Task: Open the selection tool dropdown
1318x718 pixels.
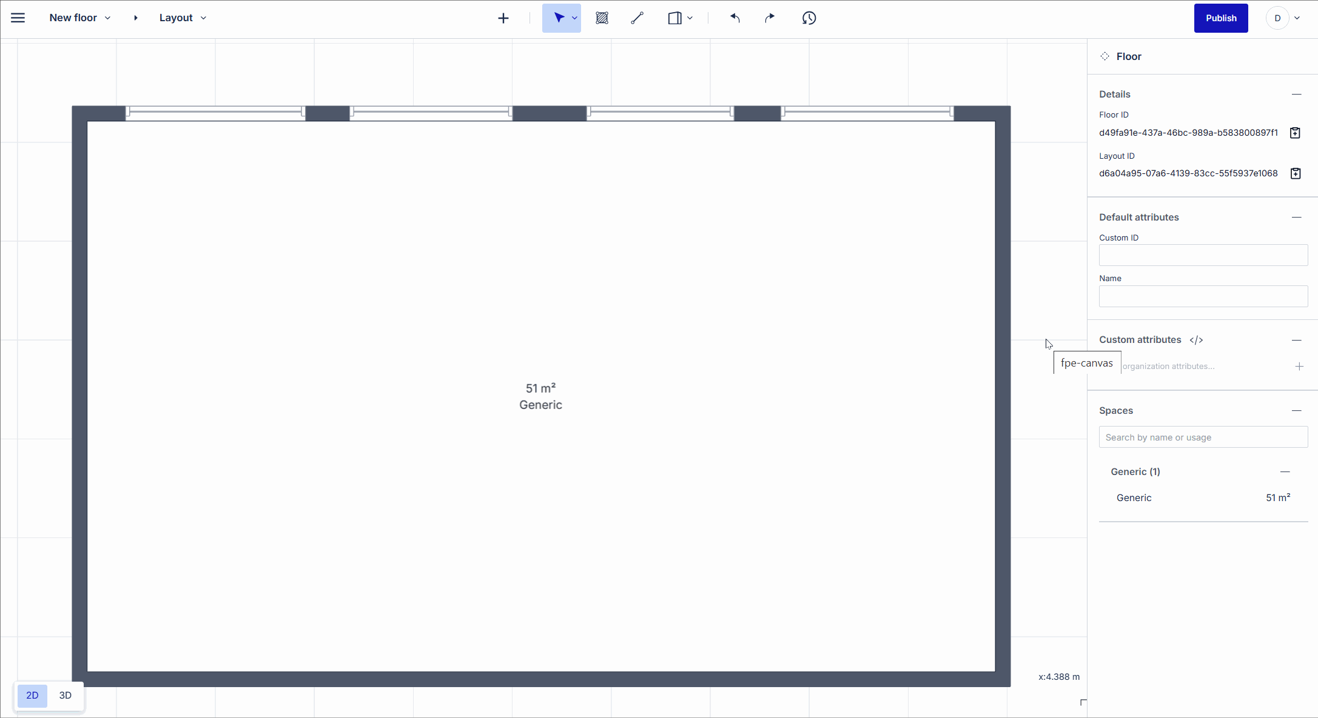Action: tap(573, 18)
